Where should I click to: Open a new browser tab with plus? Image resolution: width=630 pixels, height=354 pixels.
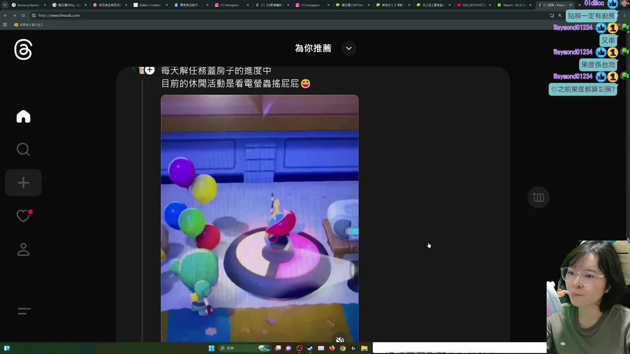(x=579, y=5)
